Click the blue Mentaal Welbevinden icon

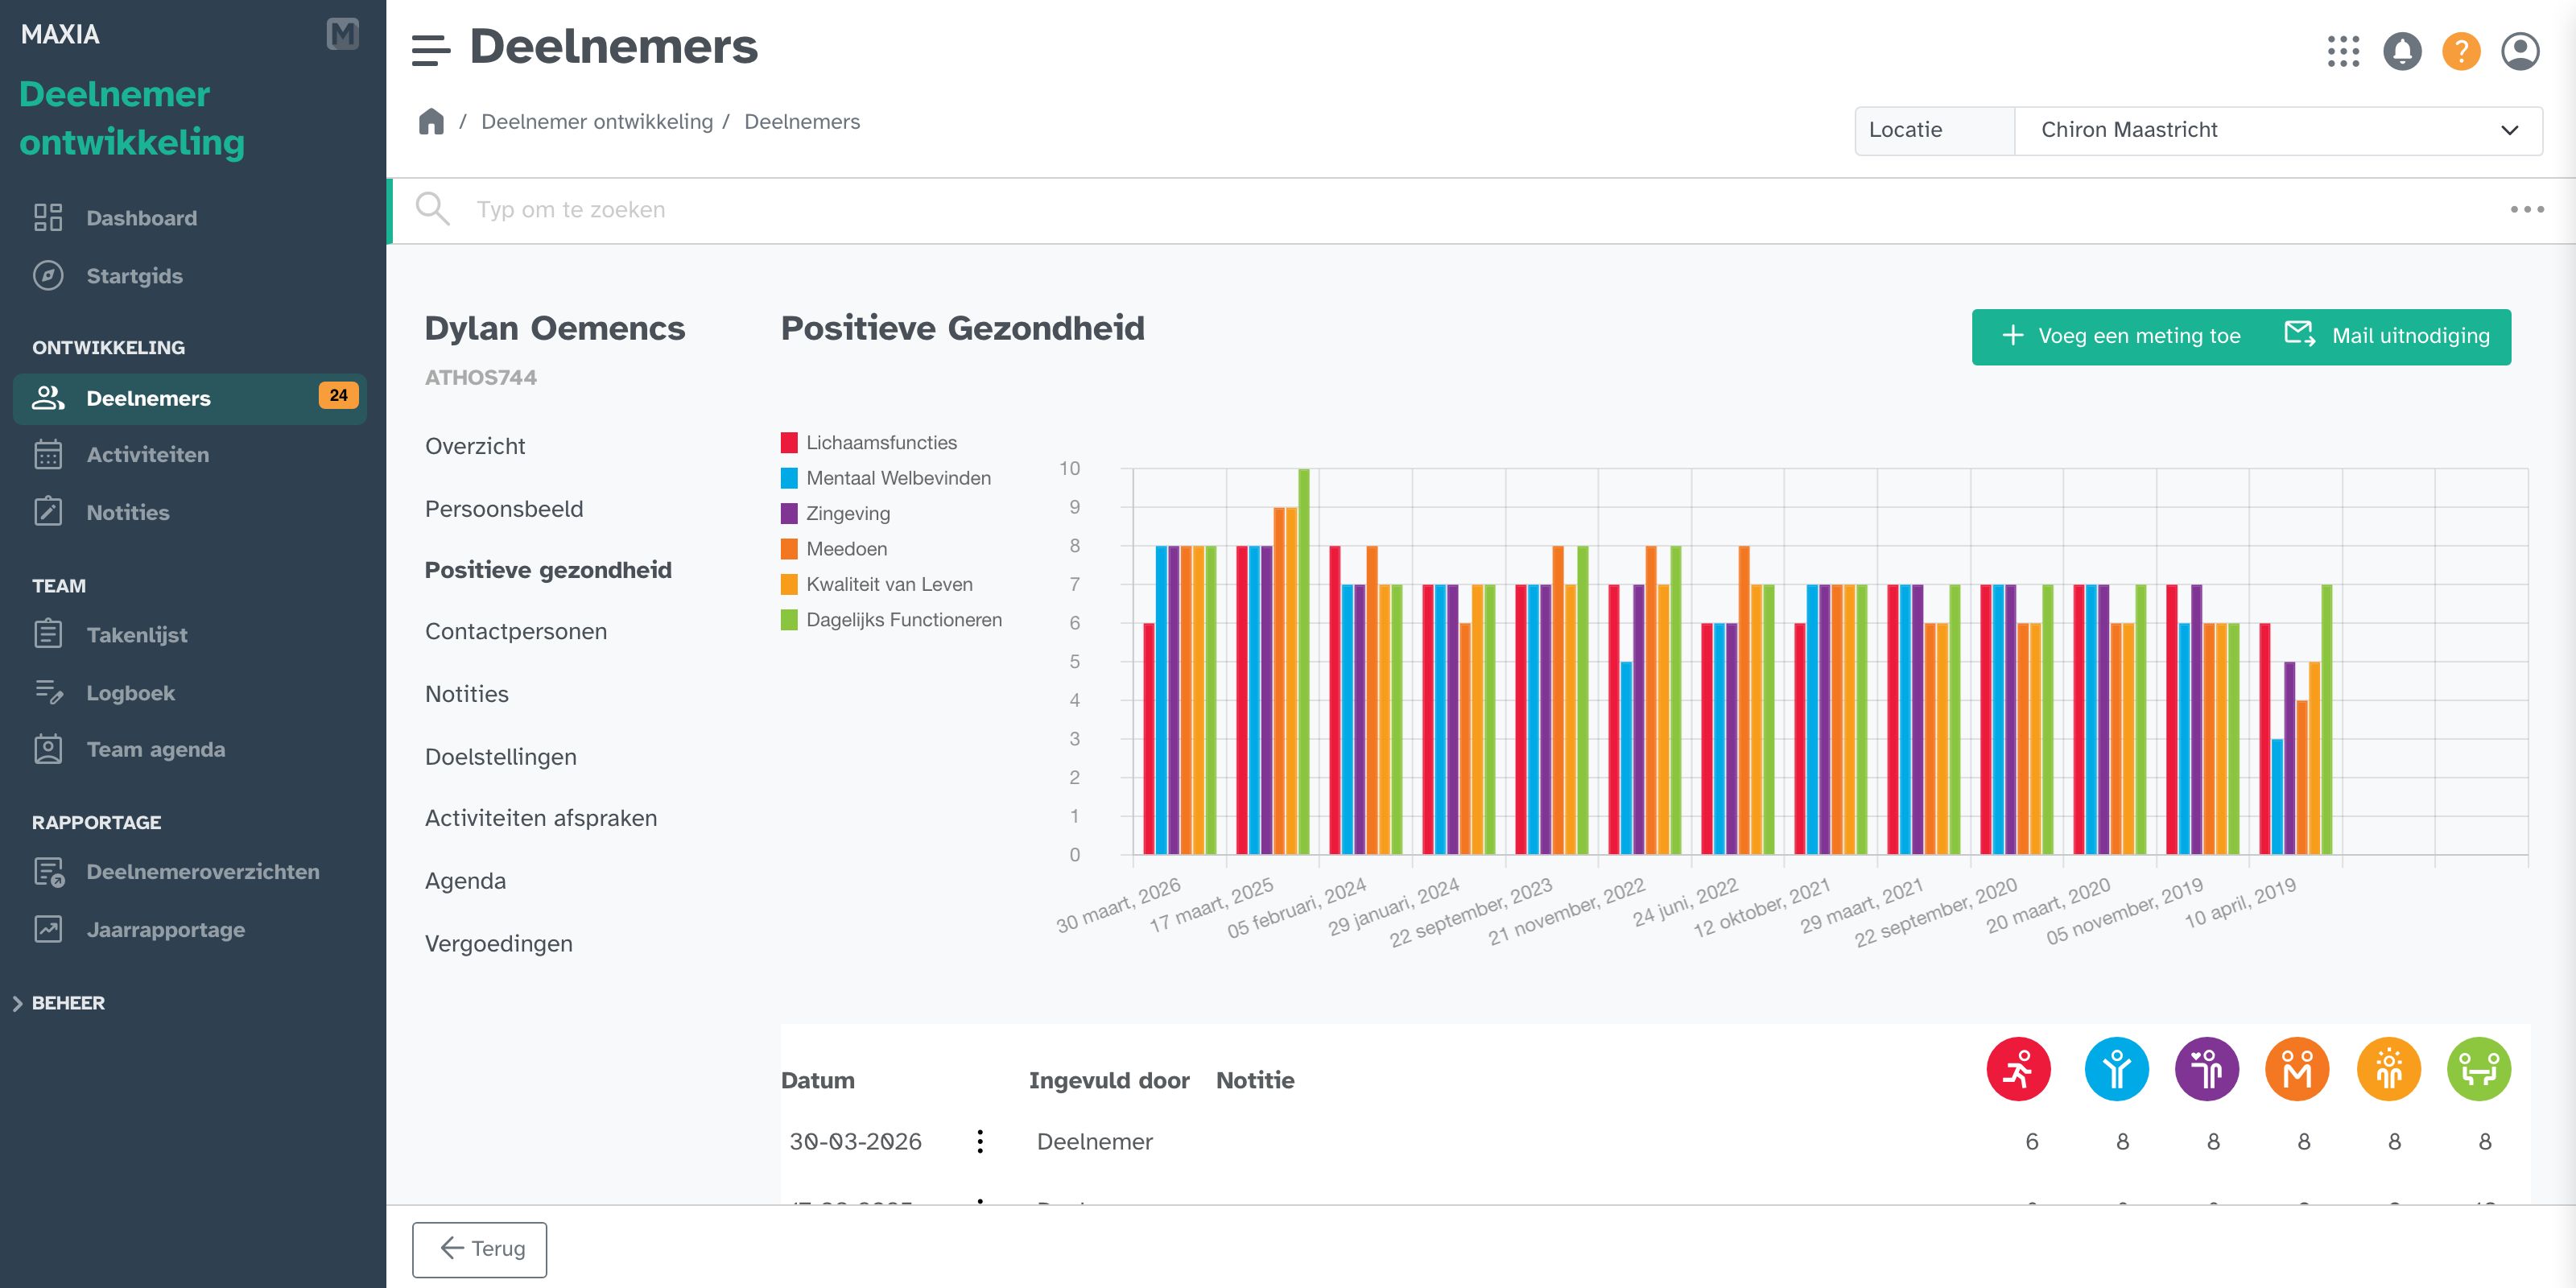pos(2116,1069)
